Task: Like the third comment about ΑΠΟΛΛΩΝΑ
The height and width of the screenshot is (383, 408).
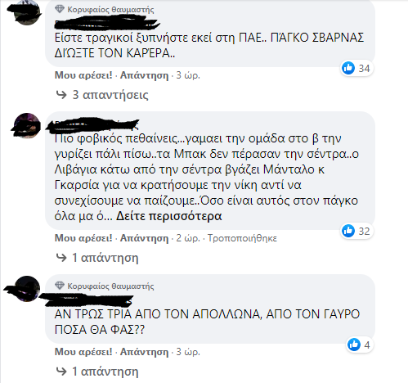Action: 83,352
